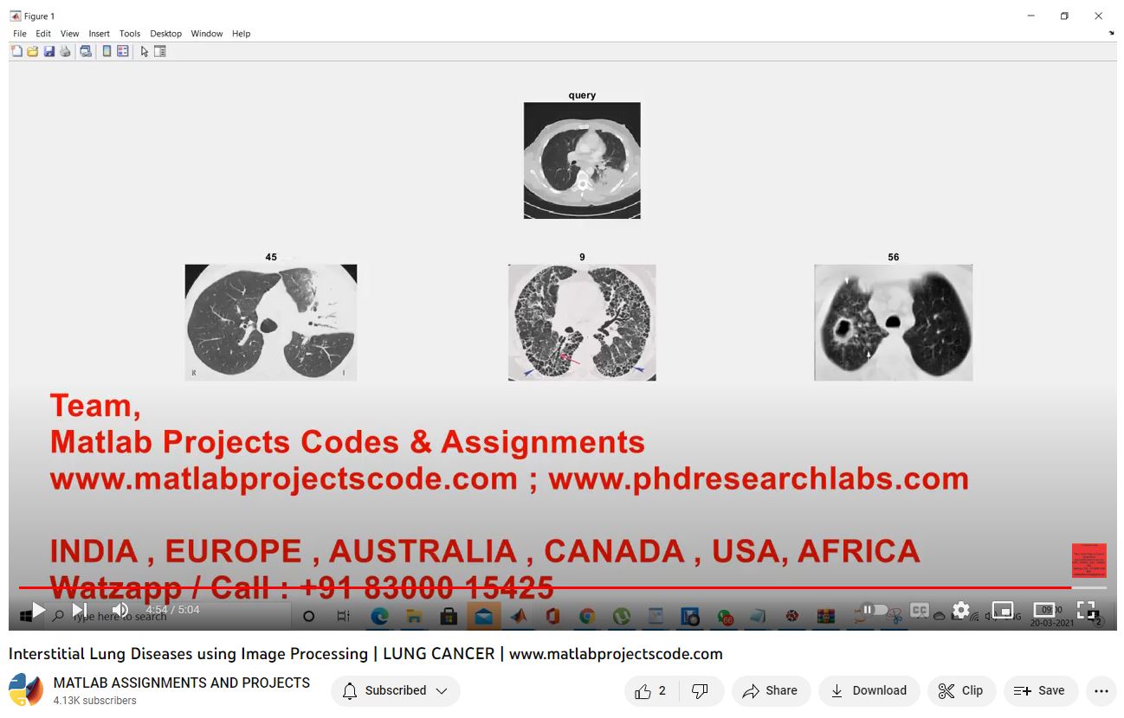Open the more actions three-dot menu

coord(1101,690)
